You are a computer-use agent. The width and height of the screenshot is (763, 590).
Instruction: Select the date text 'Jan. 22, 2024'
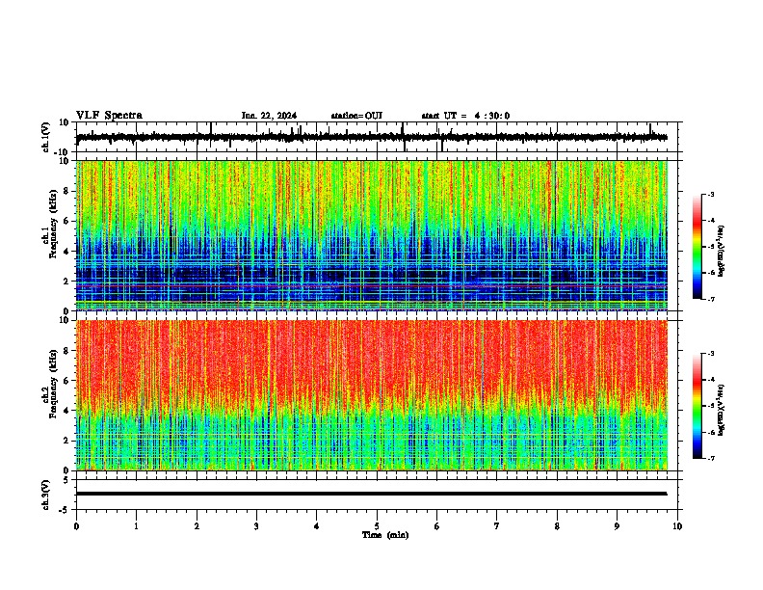coord(269,116)
